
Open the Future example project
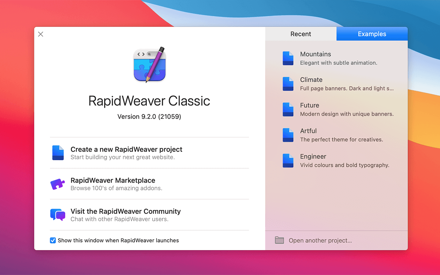coord(336,110)
